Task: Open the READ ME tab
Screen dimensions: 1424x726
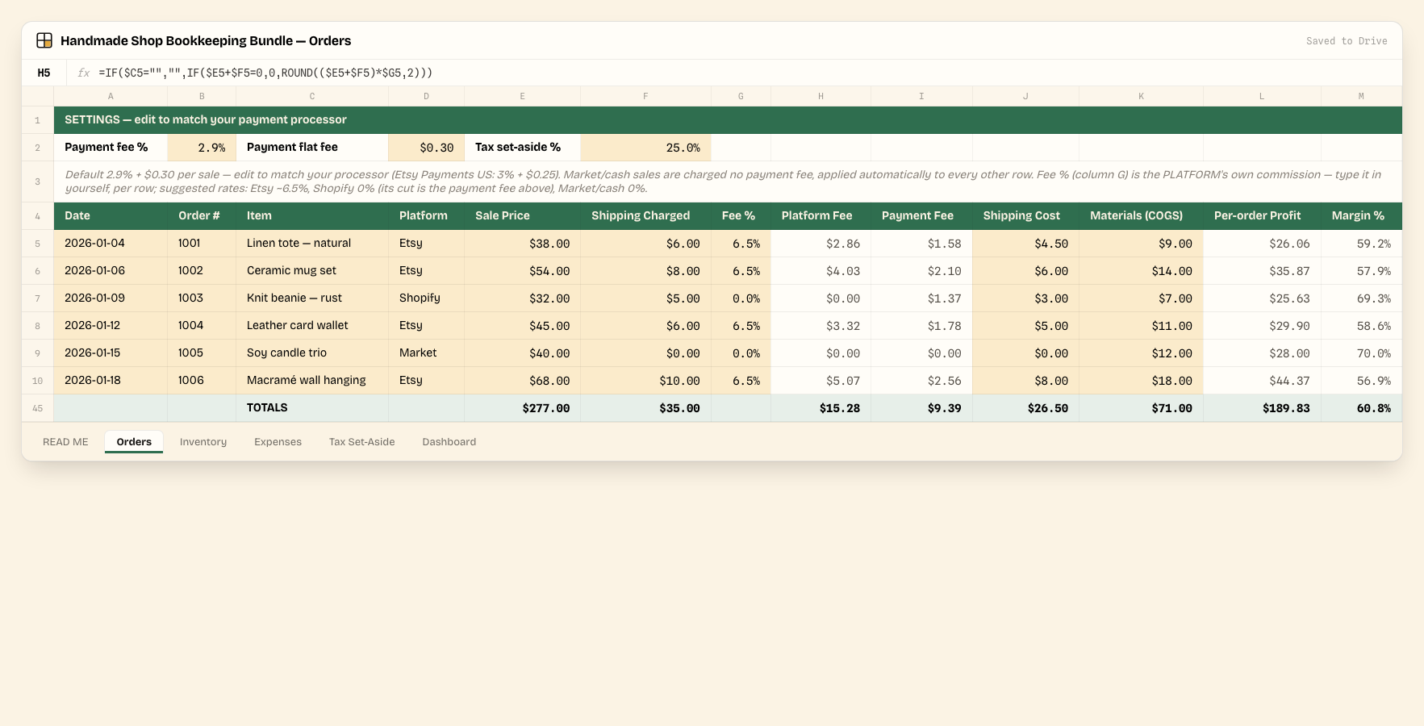Action: tap(65, 442)
